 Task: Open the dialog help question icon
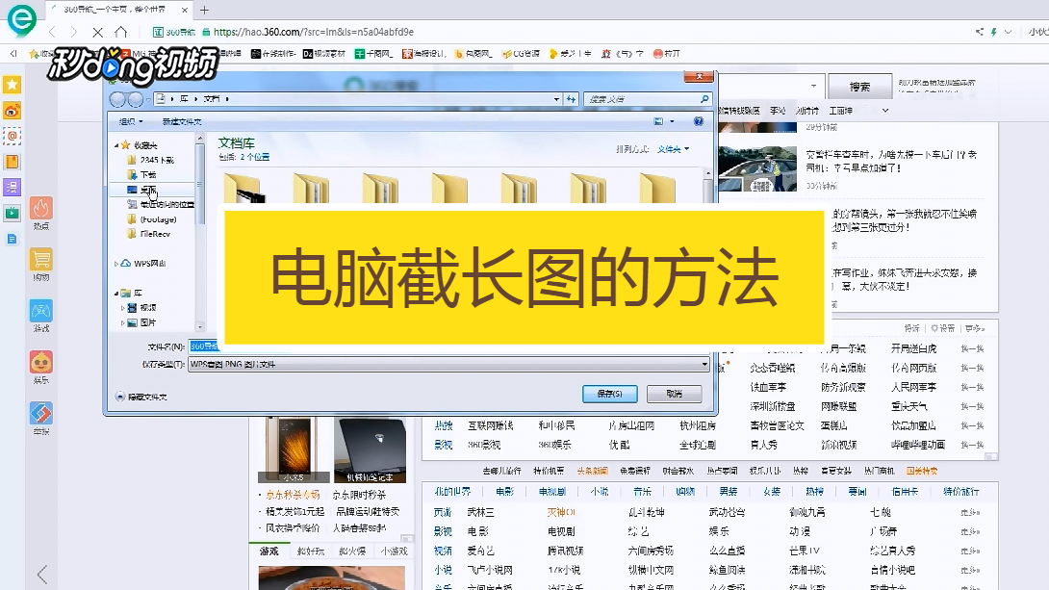699,121
